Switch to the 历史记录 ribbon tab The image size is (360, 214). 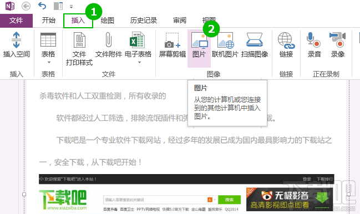pos(144,21)
